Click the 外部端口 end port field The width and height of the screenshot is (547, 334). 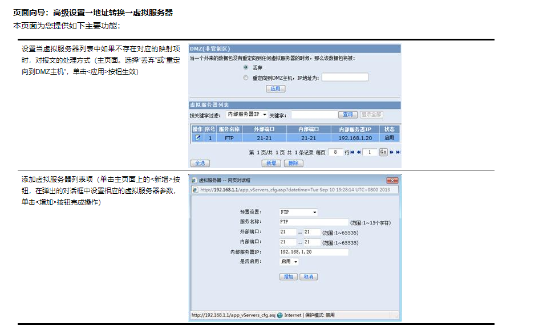click(311, 232)
